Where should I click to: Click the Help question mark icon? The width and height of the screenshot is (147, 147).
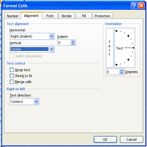coord(134,6)
